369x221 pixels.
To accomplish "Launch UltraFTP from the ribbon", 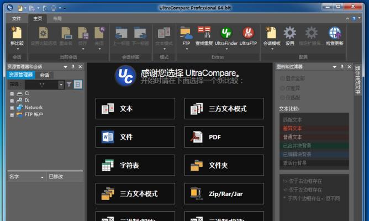I will (x=248, y=33).
